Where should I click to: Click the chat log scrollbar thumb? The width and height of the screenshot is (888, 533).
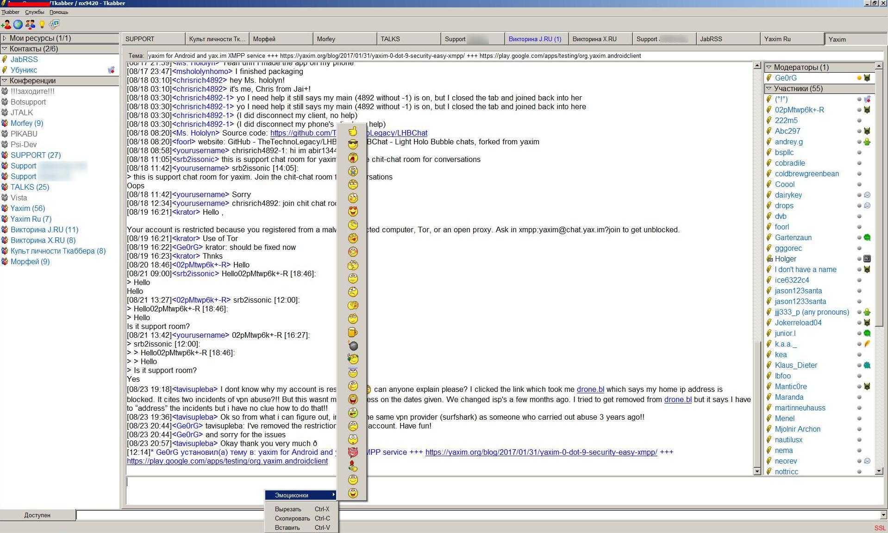click(757, 403)
